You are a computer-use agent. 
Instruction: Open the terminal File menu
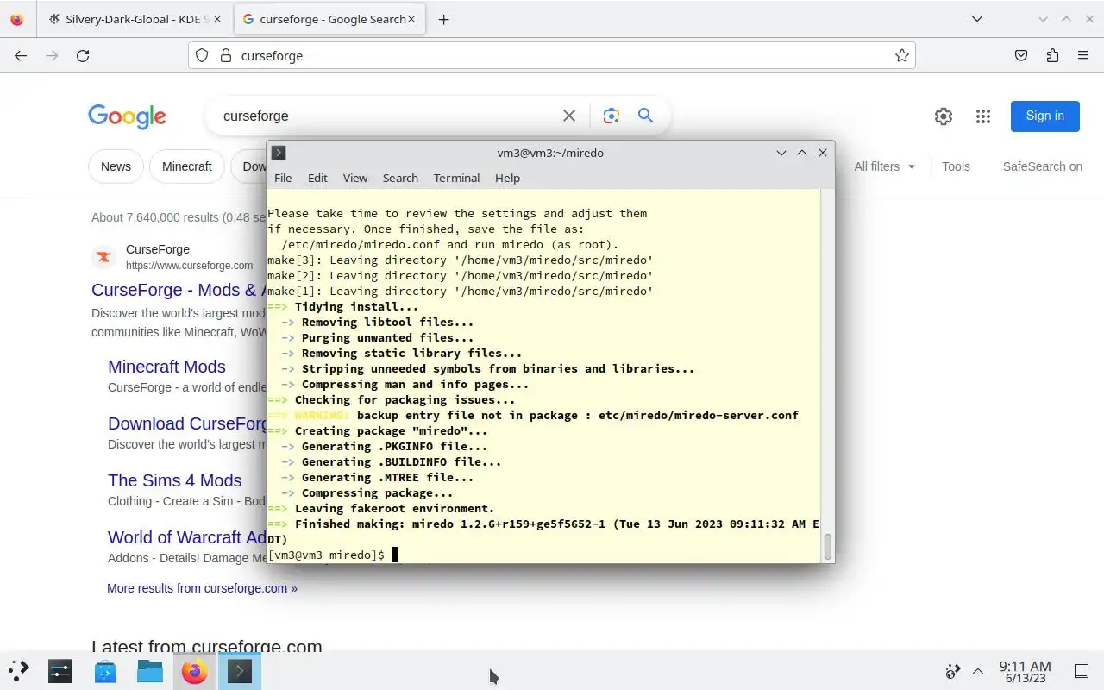point(283,178)
